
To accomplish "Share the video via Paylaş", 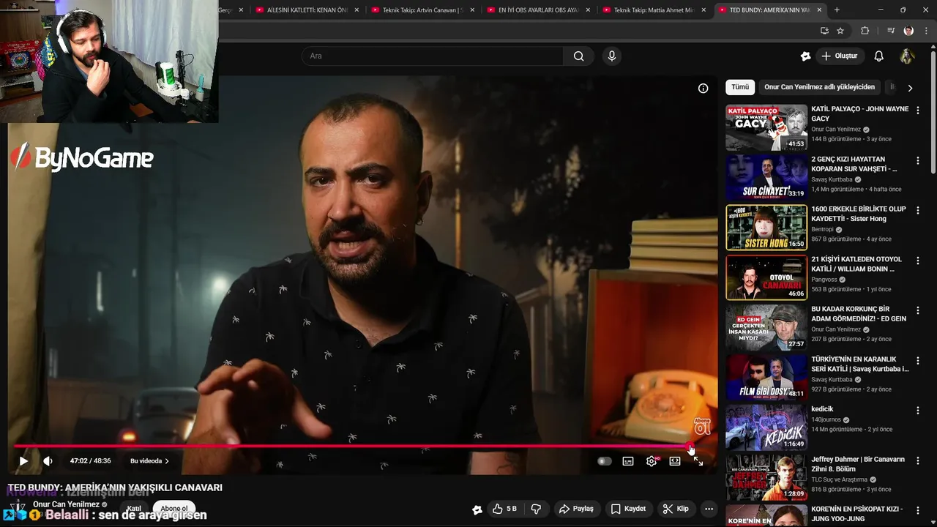I will (576, 509).
